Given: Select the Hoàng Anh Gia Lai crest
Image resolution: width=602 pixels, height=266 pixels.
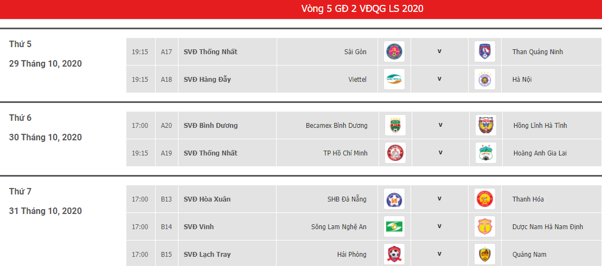Looking at the screenshot, I should [x=486, y=153].
